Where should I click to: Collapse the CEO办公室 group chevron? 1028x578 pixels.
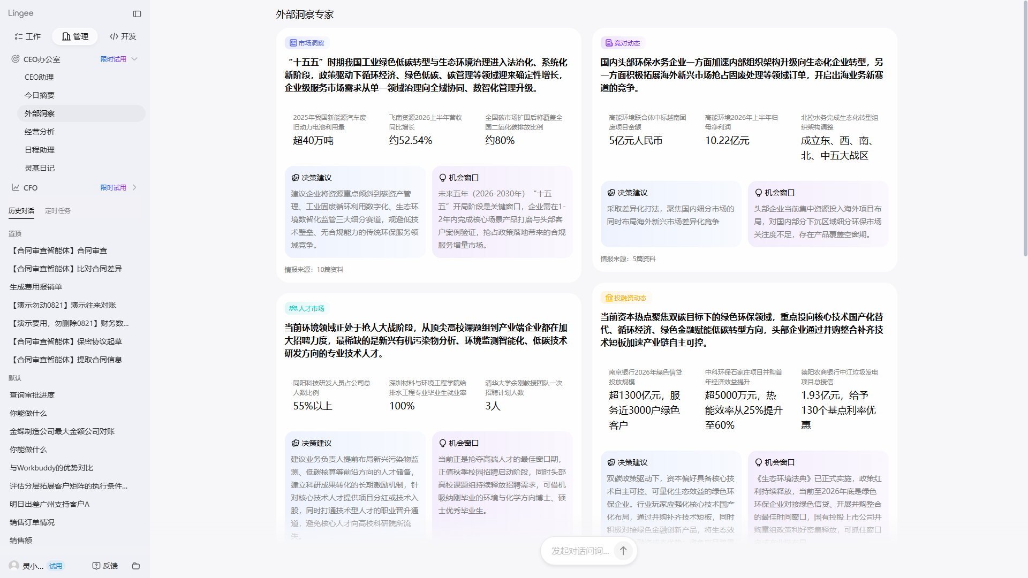coord(134,59)
